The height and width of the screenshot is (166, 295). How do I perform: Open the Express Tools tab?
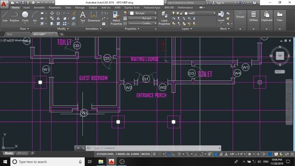pos(132,7)
